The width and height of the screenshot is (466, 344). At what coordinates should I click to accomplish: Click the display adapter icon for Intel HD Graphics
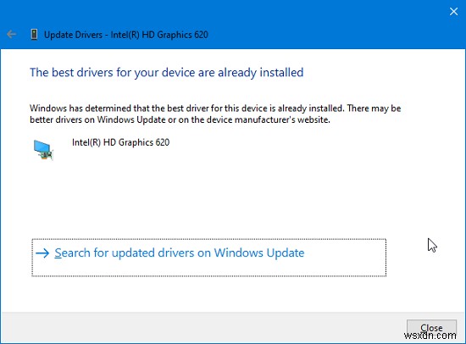[43, 150]
